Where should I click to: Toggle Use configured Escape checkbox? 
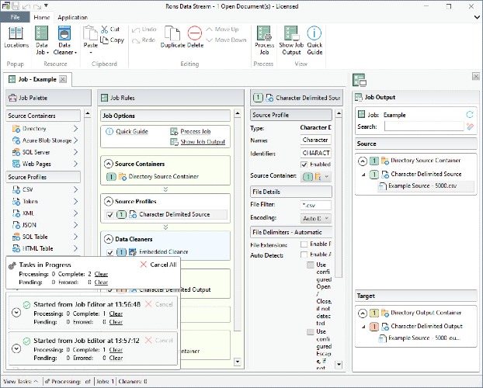[311, 332]
